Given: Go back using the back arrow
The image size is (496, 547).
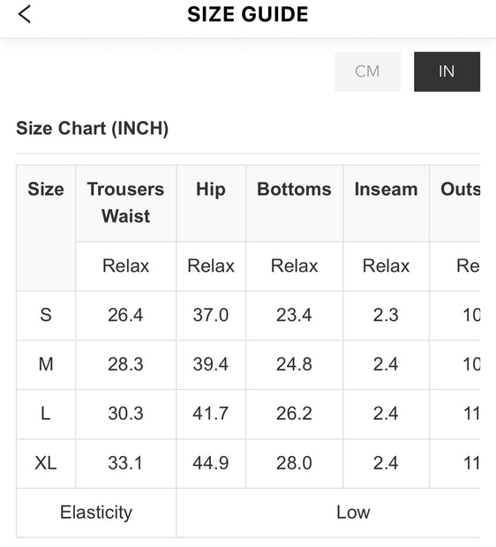Looking at the screenshot, I should 25,14.
